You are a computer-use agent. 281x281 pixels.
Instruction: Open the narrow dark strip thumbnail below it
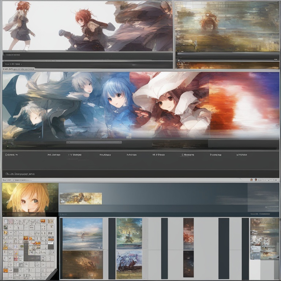(x=188, y=264)
